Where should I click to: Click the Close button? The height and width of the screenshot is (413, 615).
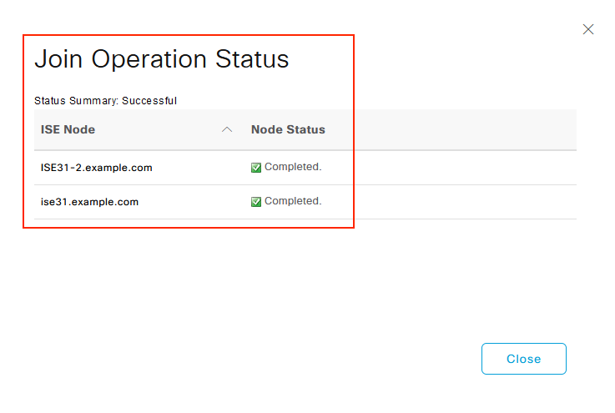523,359
